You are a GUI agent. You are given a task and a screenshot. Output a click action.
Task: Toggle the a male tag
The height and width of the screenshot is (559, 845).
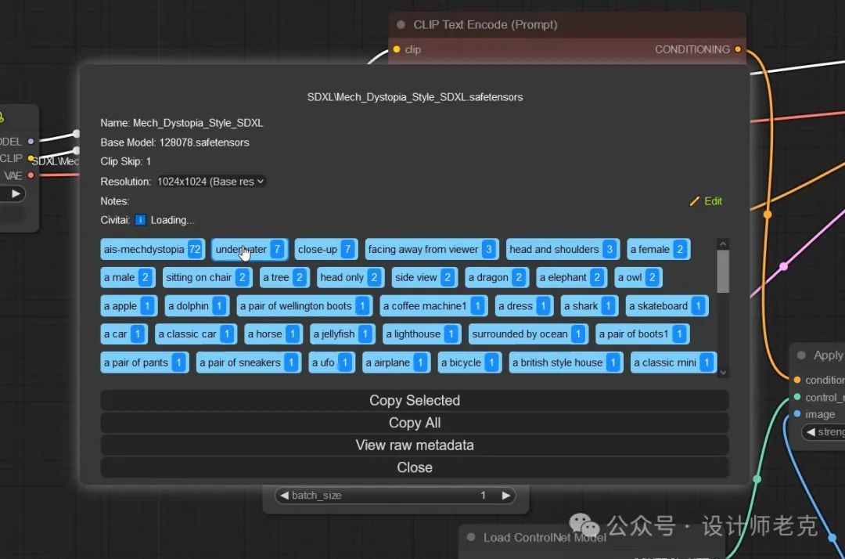[128, 277]
